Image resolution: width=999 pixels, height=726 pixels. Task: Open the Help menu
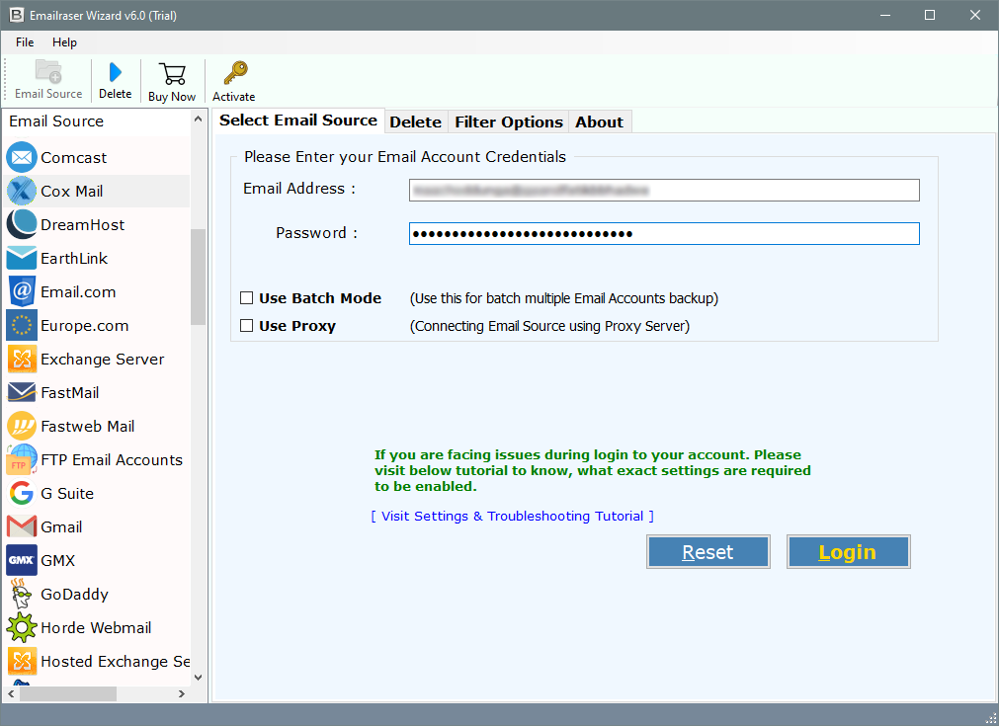tap(64, 42)
